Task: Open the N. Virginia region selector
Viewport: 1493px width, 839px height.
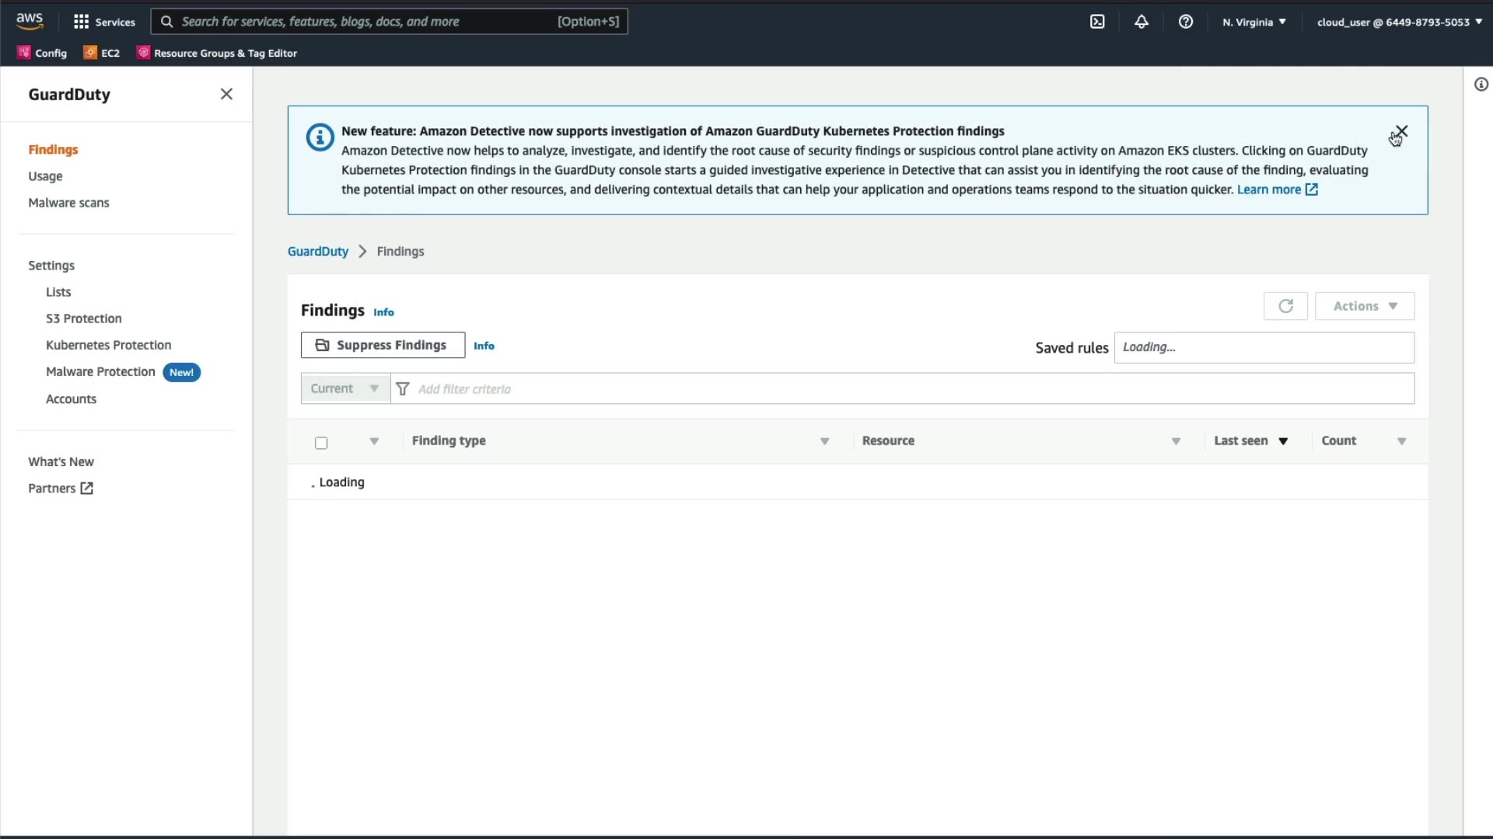Action: [x=1253, y=22]
